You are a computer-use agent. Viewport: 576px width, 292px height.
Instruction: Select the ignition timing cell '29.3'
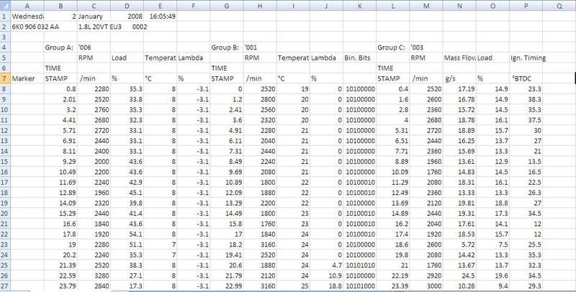(526, 286)
